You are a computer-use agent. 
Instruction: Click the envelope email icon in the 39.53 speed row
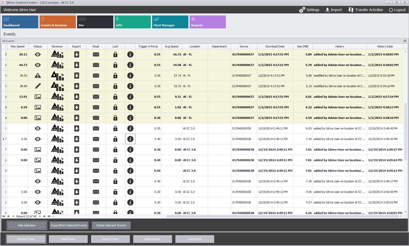pos(96,76)
